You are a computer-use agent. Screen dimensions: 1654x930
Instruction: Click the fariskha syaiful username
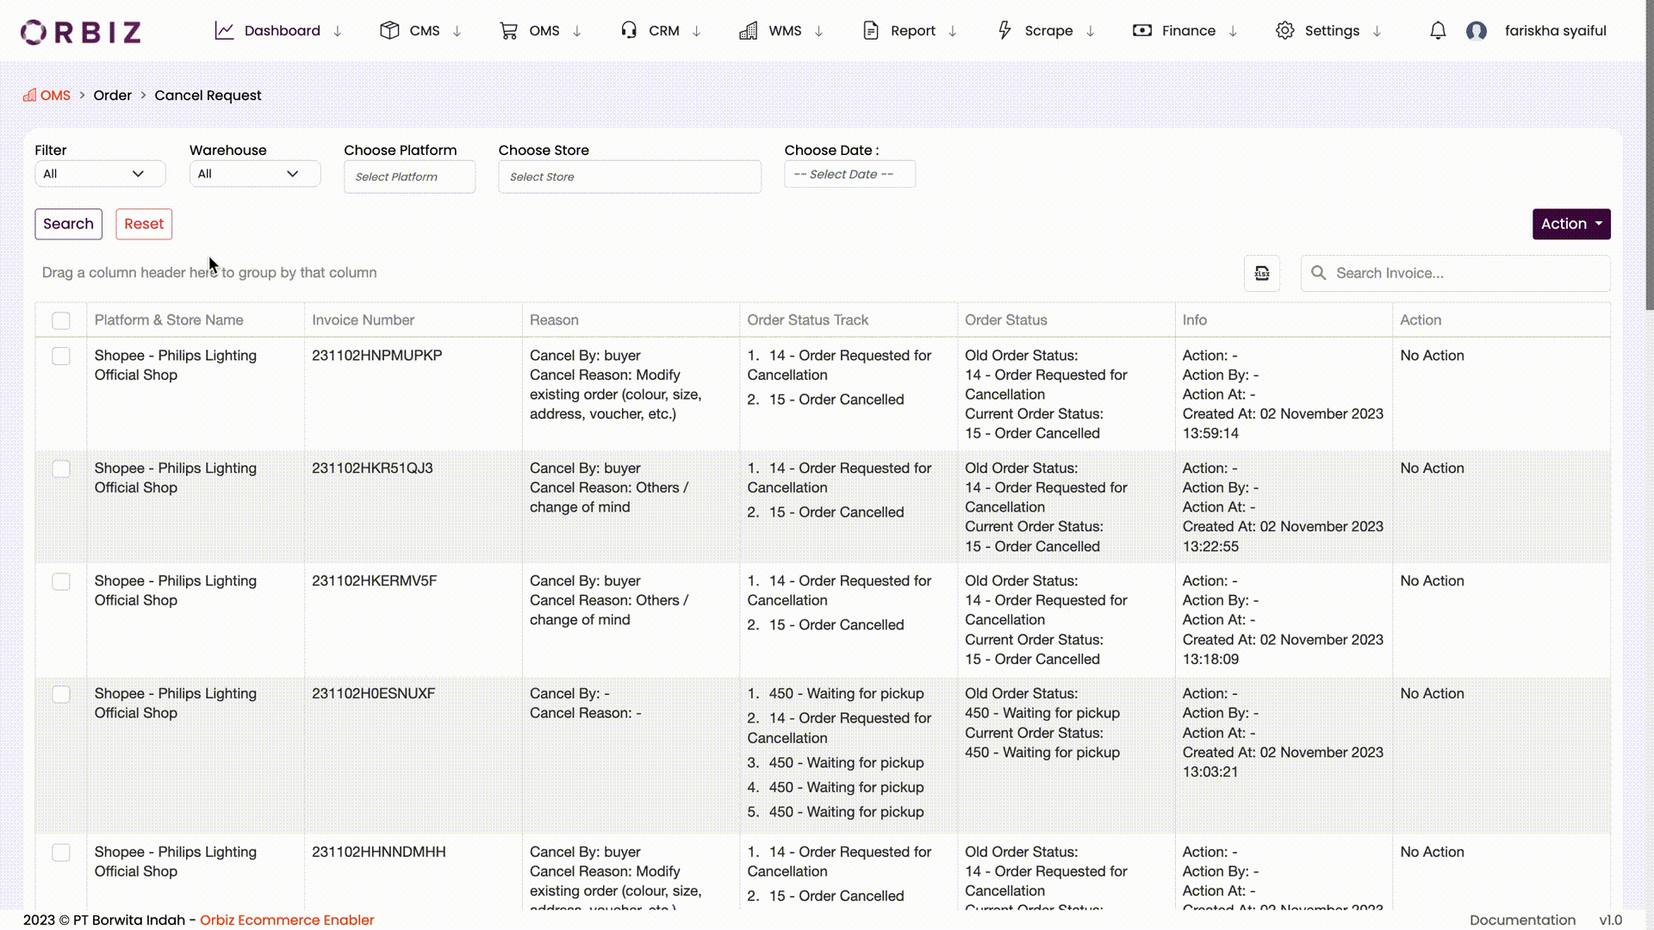coord(1555,31)
